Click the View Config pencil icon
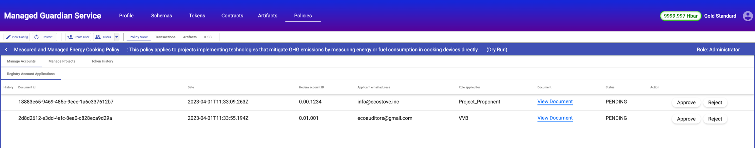The image size is (755, 148). coord(8,37)
